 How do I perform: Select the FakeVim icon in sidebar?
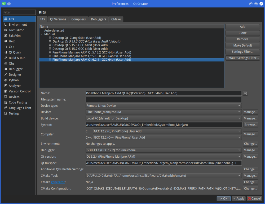[6, 36]
